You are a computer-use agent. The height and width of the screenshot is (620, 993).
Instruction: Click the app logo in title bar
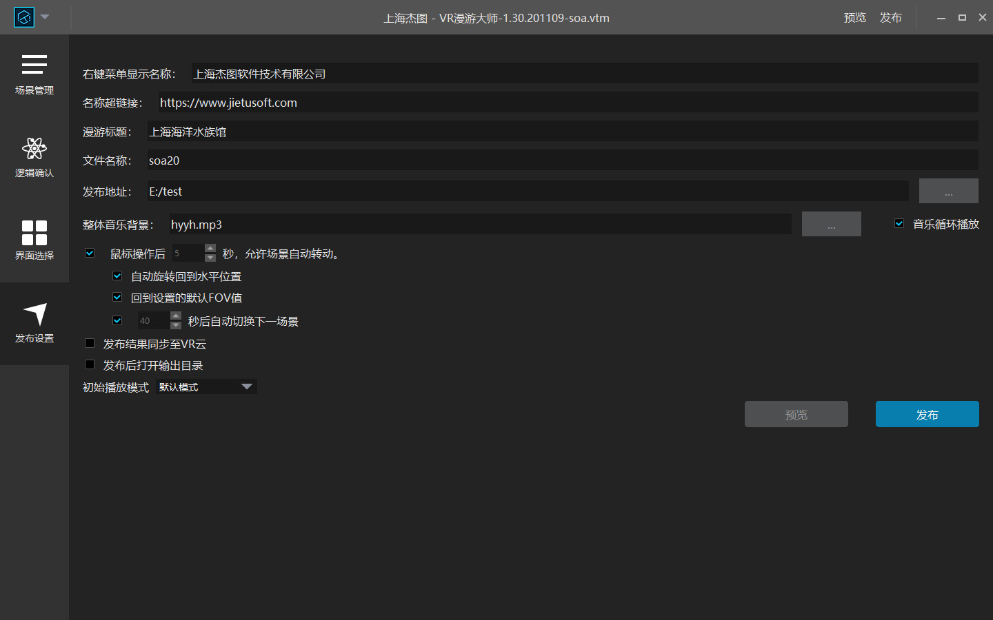point(24,17)
